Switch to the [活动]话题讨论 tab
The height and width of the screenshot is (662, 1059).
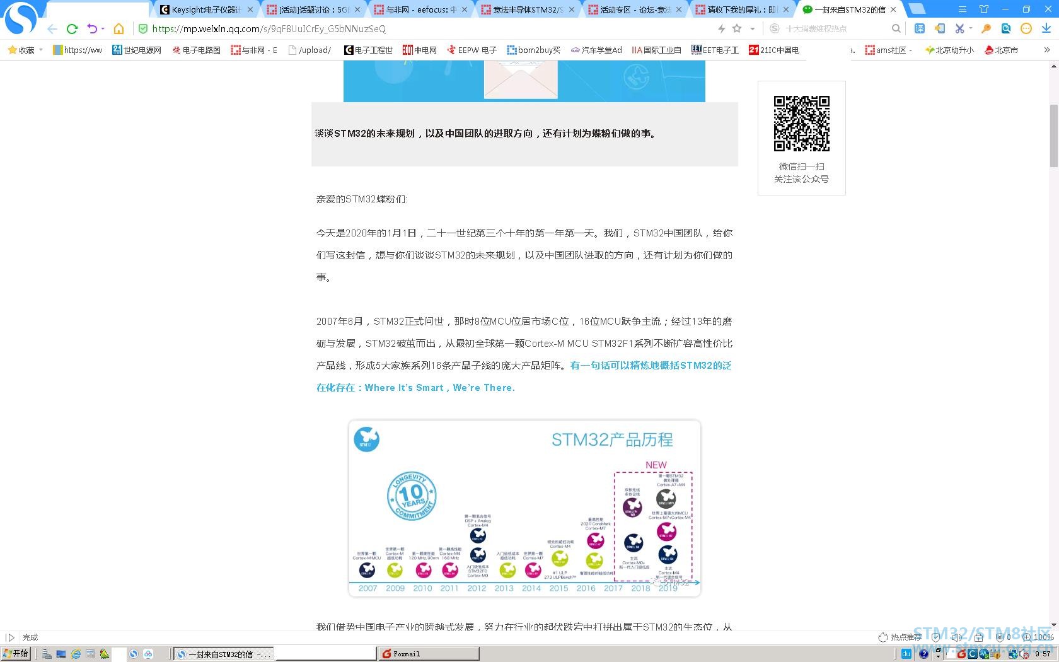click(314, 9)
